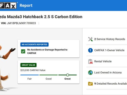Click the Report heading in the blue header
This screenshot has height=95, width=127.
point(26,5)
